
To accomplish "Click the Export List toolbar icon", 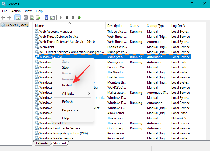I will pos(38,17).
